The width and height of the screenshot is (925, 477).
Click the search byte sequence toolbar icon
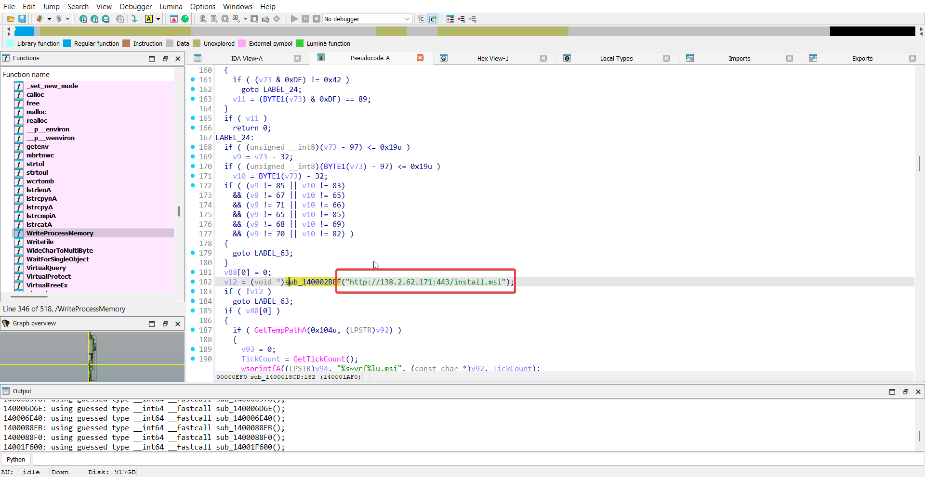coord(106,19)
